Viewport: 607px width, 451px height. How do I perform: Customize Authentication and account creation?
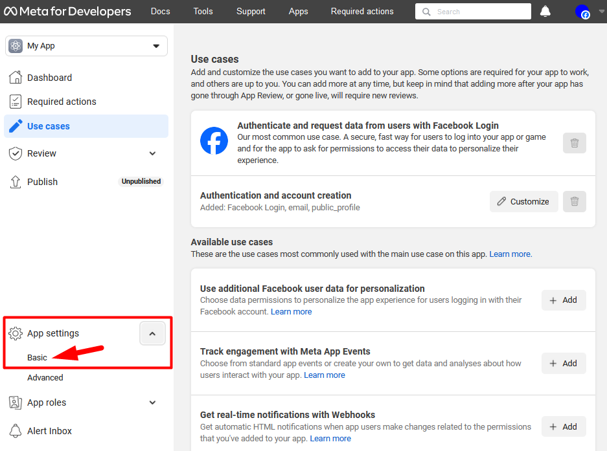tap(524, 201)
